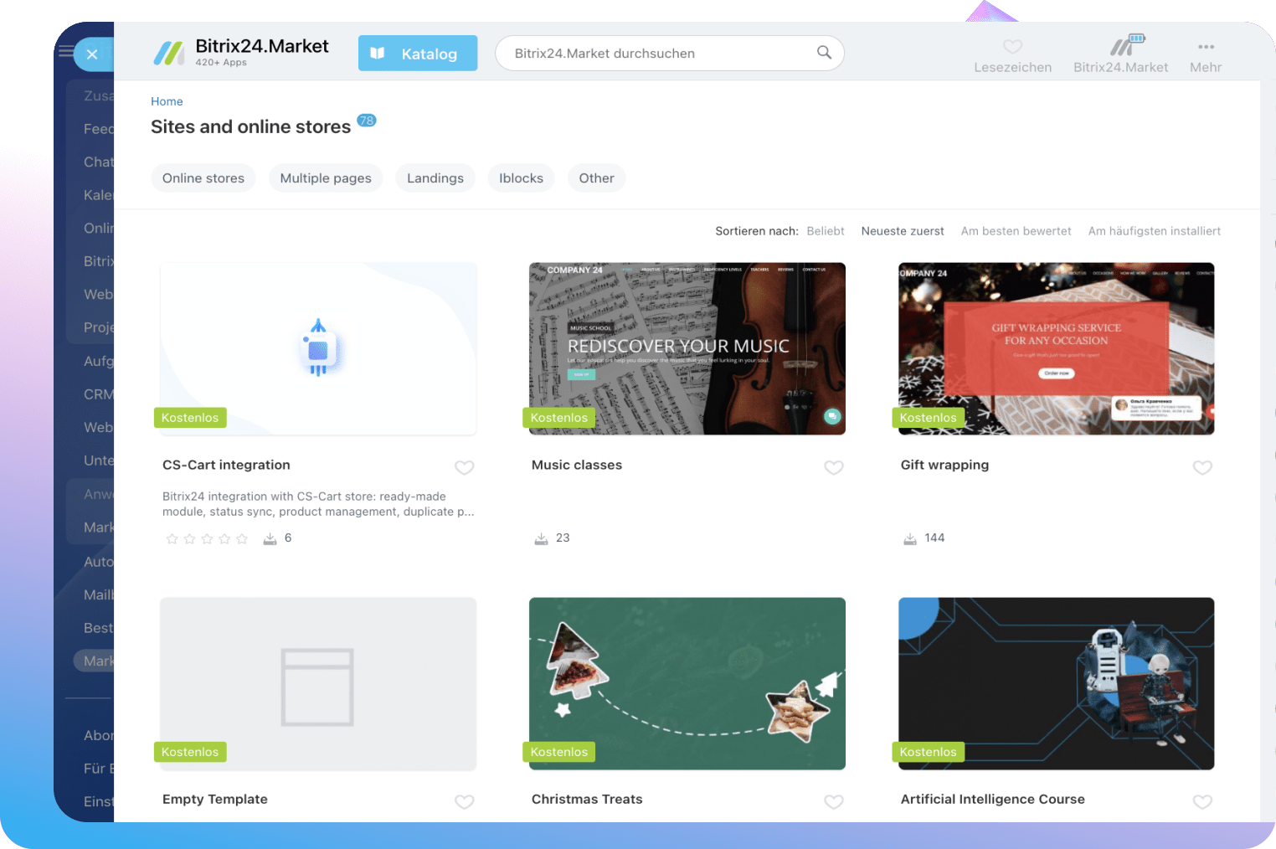Screen dimensions: 1276x849
Task: Click the Gift wrapping title
Action: [x=944, y=465]
